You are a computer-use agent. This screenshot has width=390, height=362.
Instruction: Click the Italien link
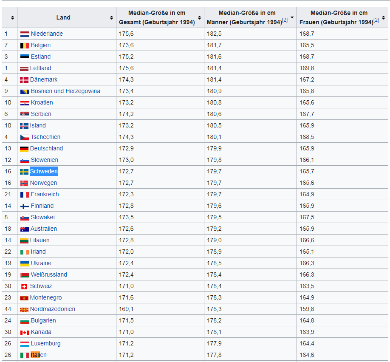pos(39,355)
